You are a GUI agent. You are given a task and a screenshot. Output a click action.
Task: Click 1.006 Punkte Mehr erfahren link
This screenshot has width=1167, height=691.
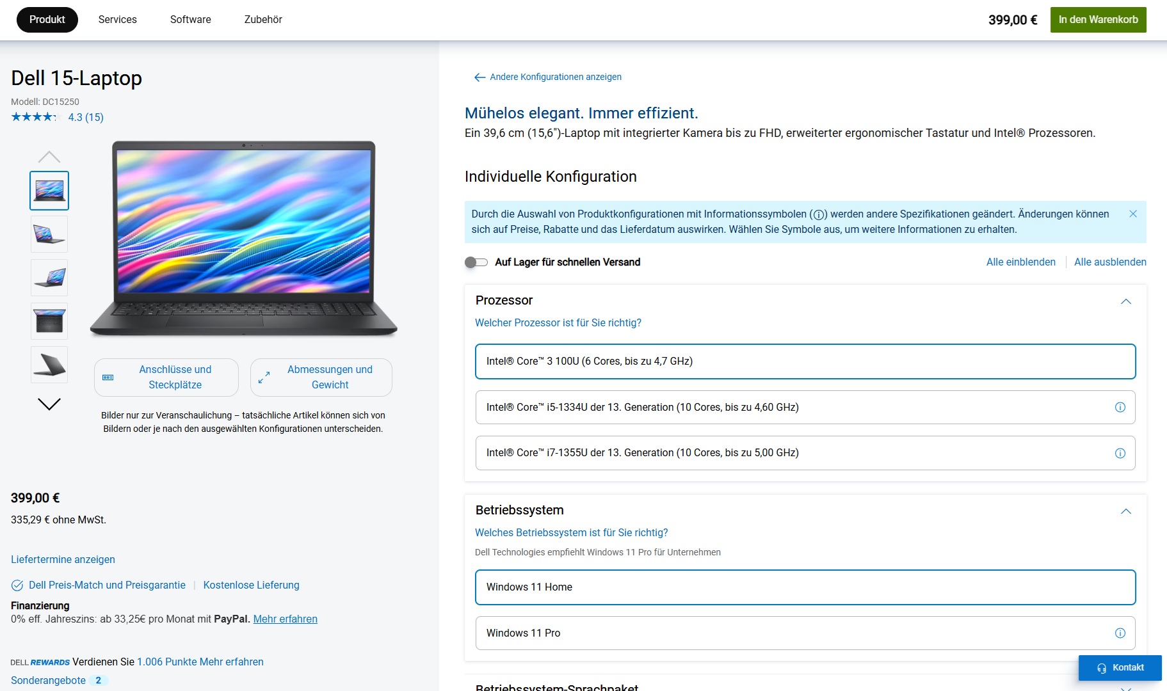tap(200, 662)
